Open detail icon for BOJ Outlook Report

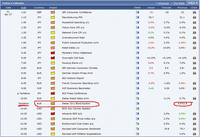[137, 78]
